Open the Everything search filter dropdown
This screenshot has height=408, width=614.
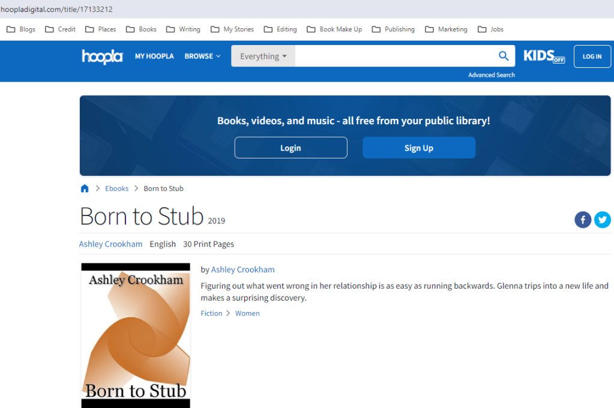263,55
